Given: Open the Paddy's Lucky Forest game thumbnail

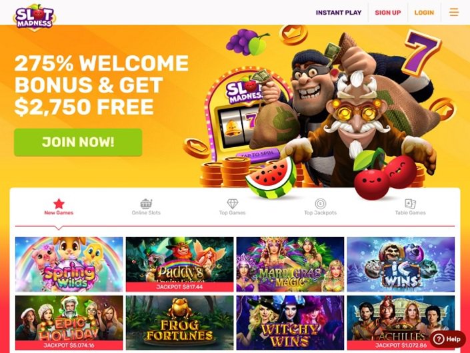Looking at the screenshot, I should pyautogui.click(x=179, y=264).
